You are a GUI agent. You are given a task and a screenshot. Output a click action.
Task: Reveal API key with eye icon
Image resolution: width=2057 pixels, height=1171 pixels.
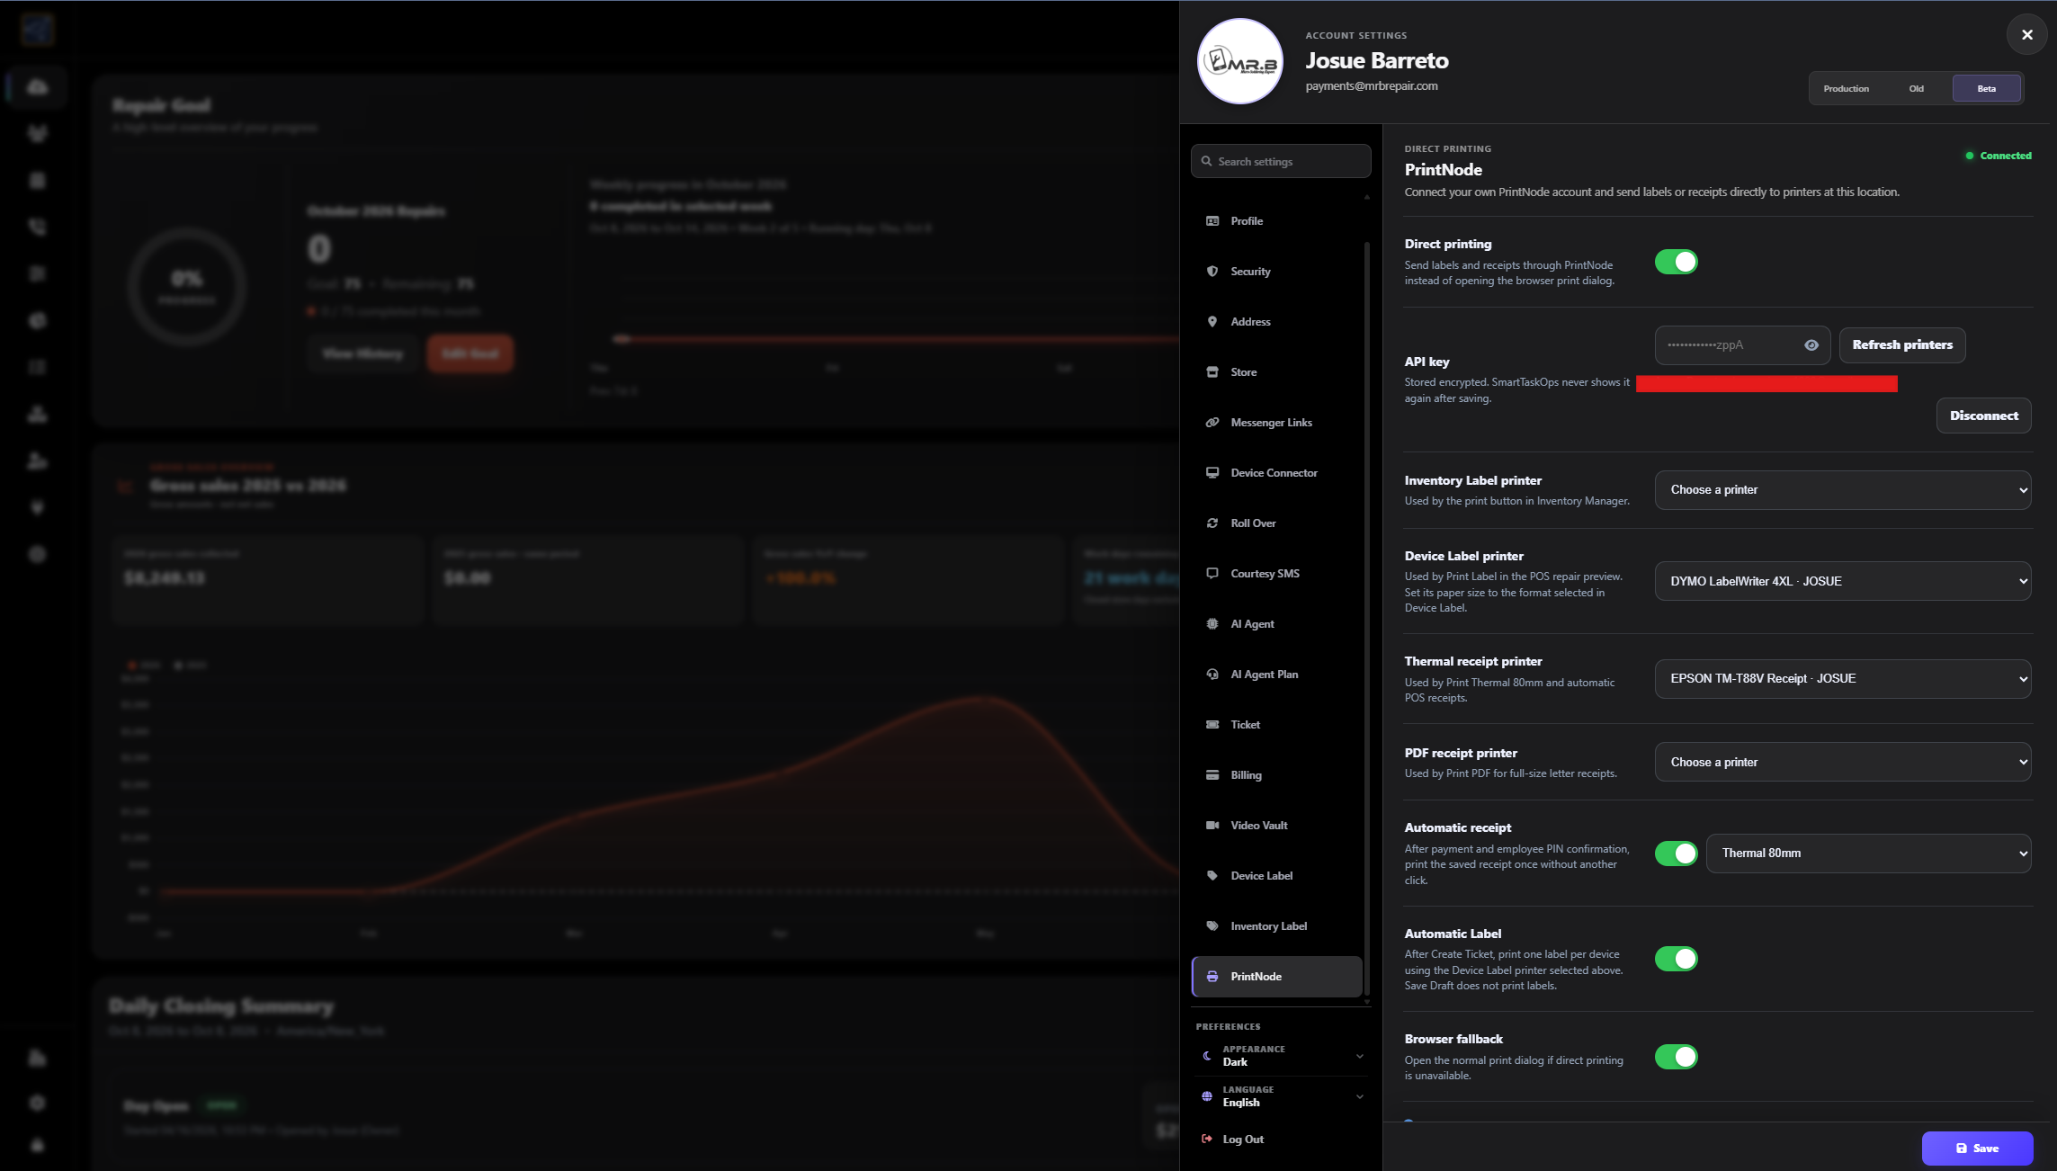coord(1811,345)
